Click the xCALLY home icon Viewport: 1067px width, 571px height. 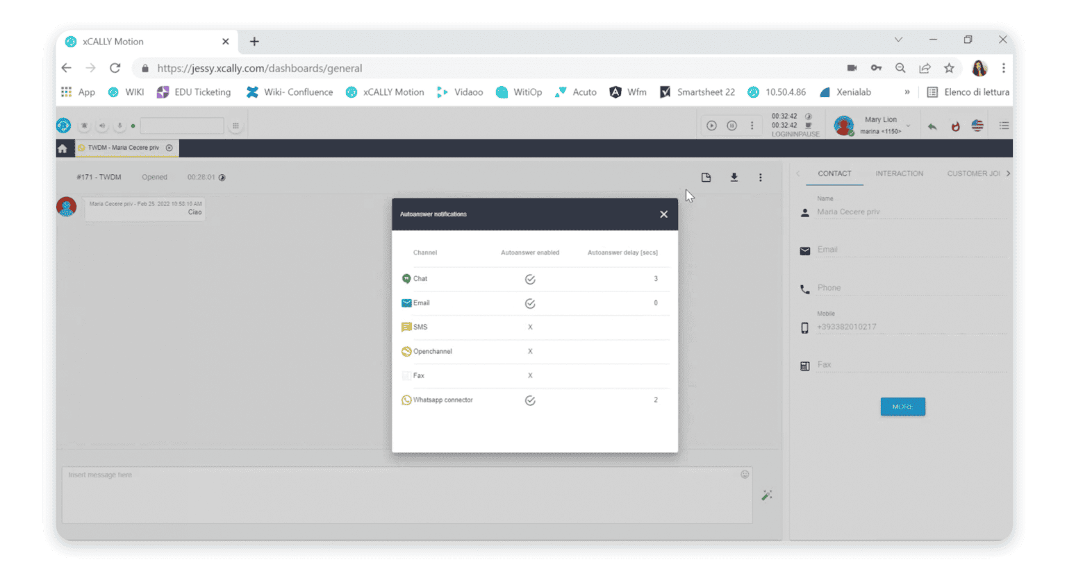[x=63, y=148]
